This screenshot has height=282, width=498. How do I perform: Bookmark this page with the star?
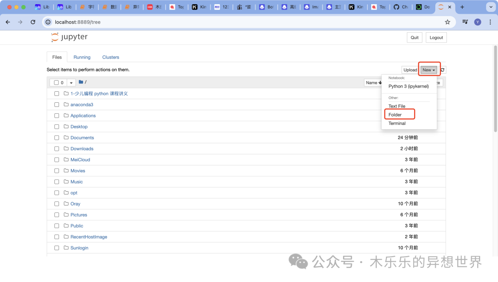click(x=447, y=22)
